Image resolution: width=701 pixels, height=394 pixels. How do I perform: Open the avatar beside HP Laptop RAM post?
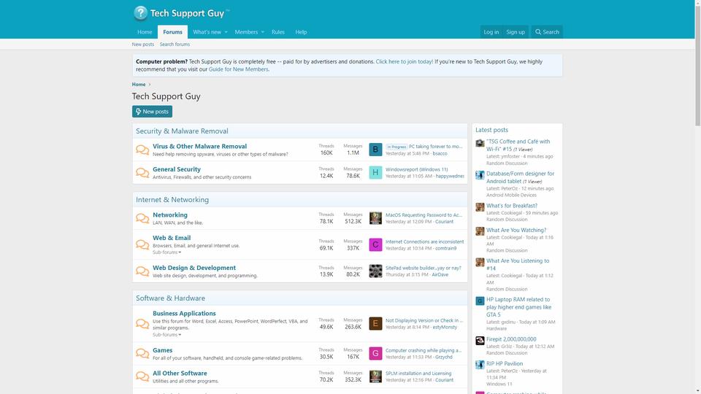click(x=480, y=301)
